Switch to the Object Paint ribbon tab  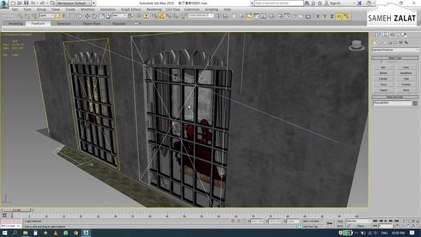[91, 24]
